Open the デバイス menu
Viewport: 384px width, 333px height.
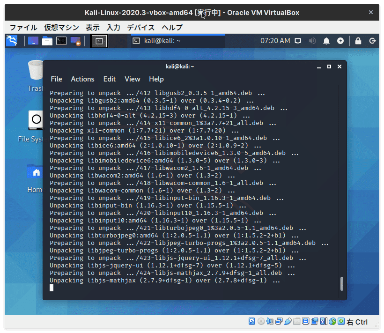(141, 27)
